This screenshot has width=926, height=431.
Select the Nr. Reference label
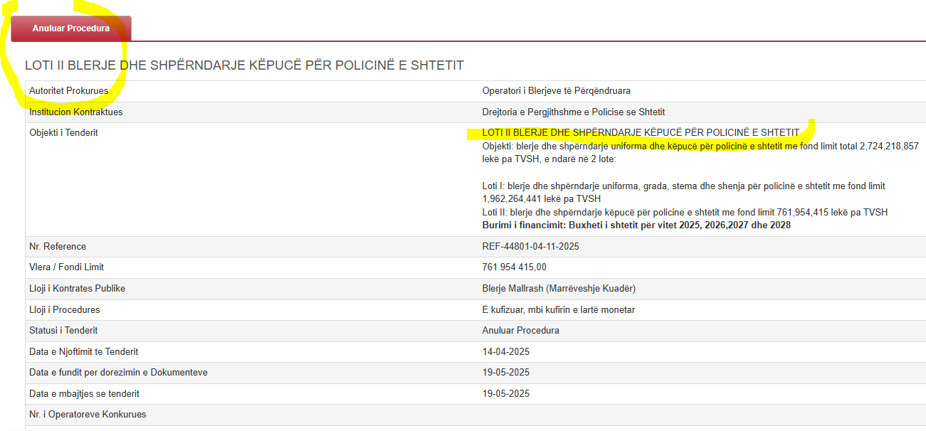click(58, 247)
